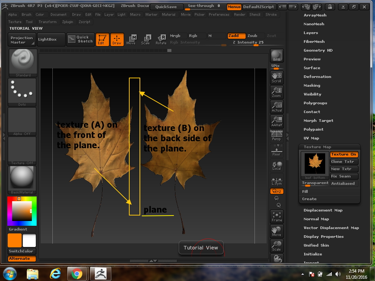Viewport: 375px width, 281px height.
Task: Expand the UV Map subpalette
Action: point(311,138)
